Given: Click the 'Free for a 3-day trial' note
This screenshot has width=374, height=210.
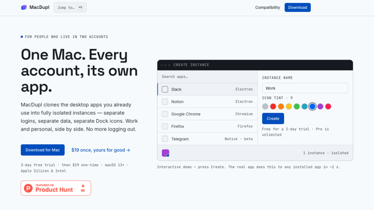Looking at the screenshot, I should coord(295,132).
